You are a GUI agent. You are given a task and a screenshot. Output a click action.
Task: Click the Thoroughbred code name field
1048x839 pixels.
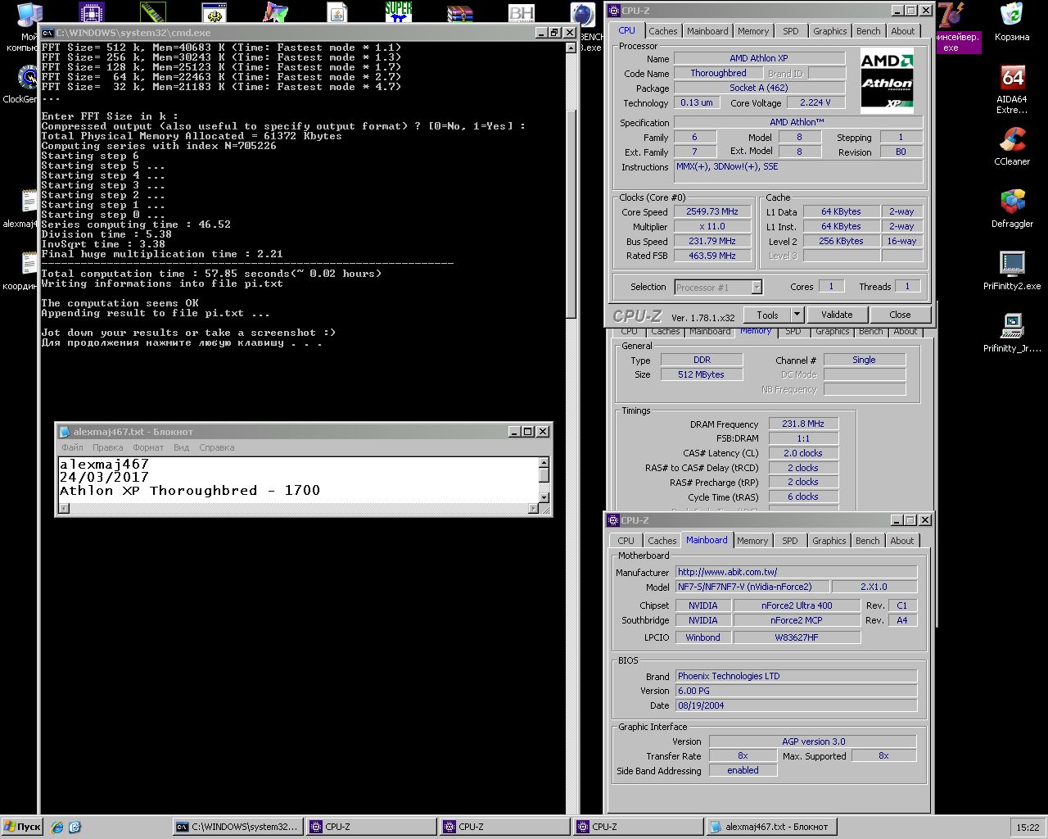[x=718, y=73]
